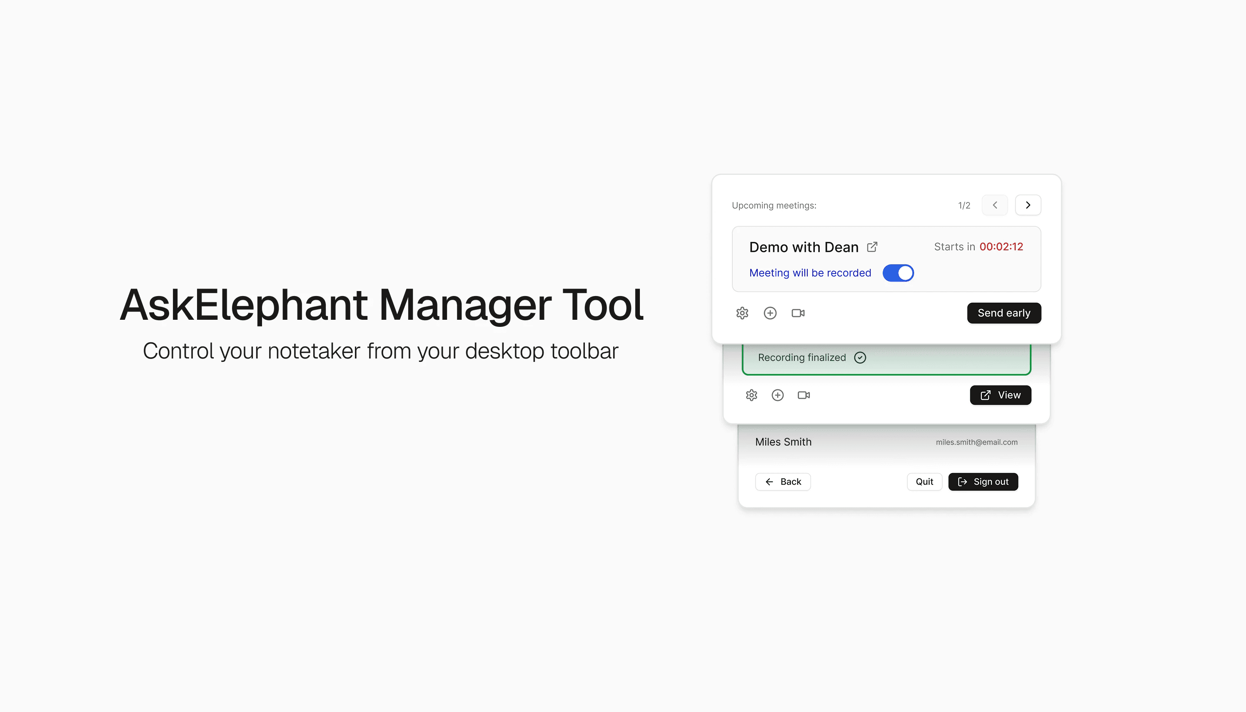Viewport: 1246px width, 712px height.
Task: Click the checkmark icon beside Recording finalized
Action: [860, 358]
